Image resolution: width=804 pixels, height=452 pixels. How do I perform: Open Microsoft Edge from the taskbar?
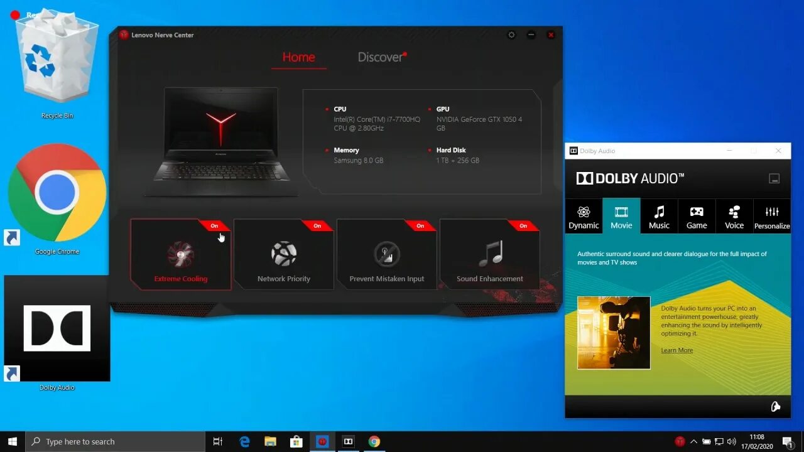tap(245, 441)
